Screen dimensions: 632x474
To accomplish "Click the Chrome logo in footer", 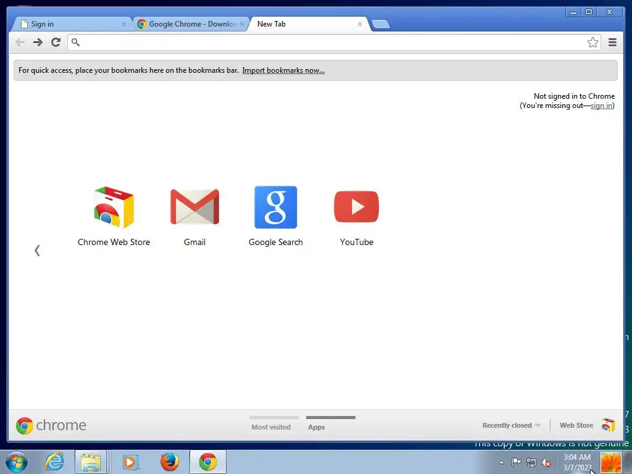I will coord(51,425).
